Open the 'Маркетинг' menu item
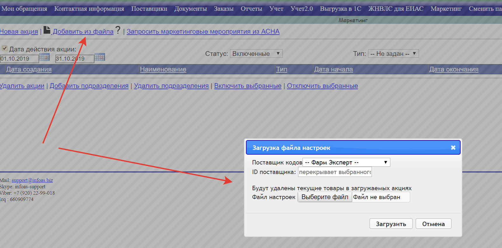 click(x=446, y=9)
